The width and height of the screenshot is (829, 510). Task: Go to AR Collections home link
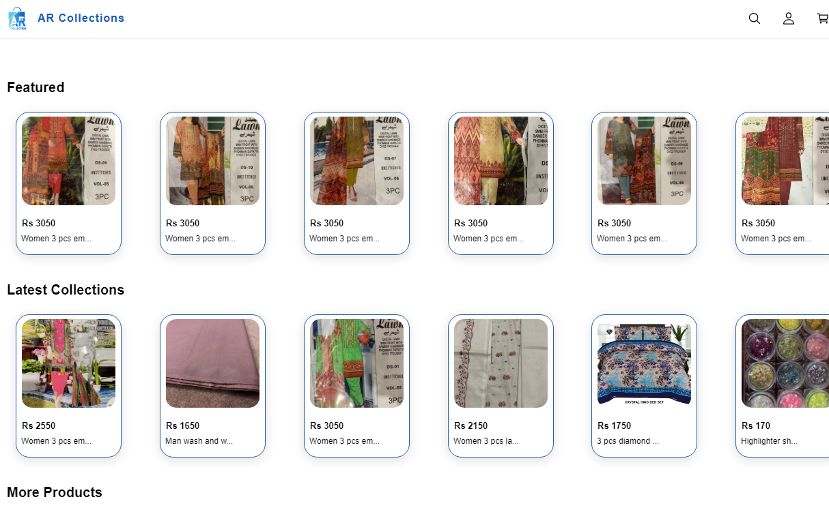pyautogui.click(x=81, y=18)
